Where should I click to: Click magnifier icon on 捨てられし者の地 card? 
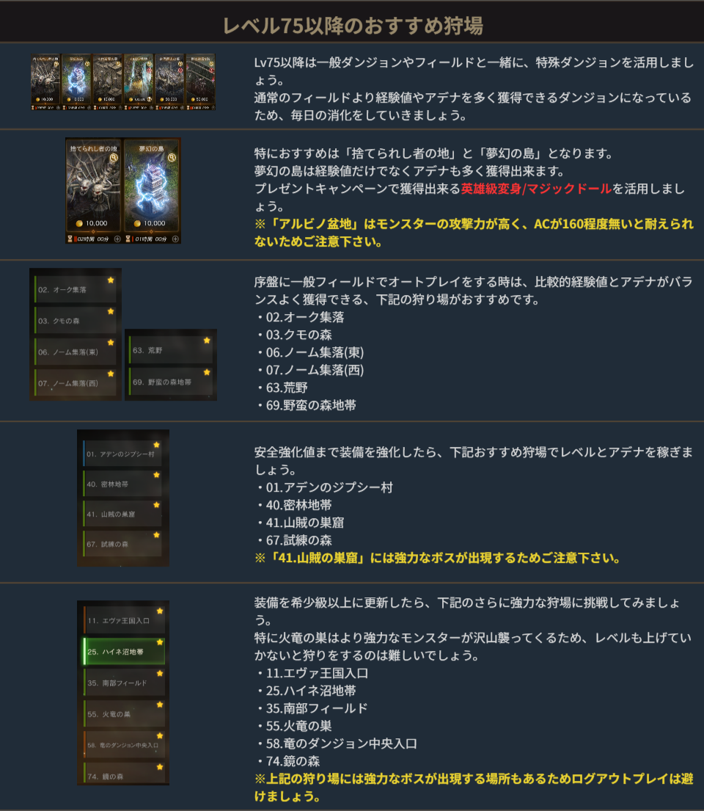(x=114, y=157)
